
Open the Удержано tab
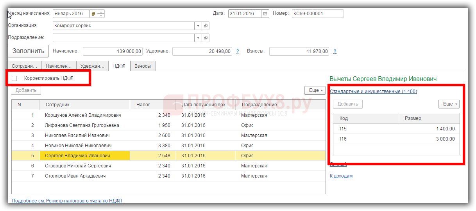pos(93,66)
